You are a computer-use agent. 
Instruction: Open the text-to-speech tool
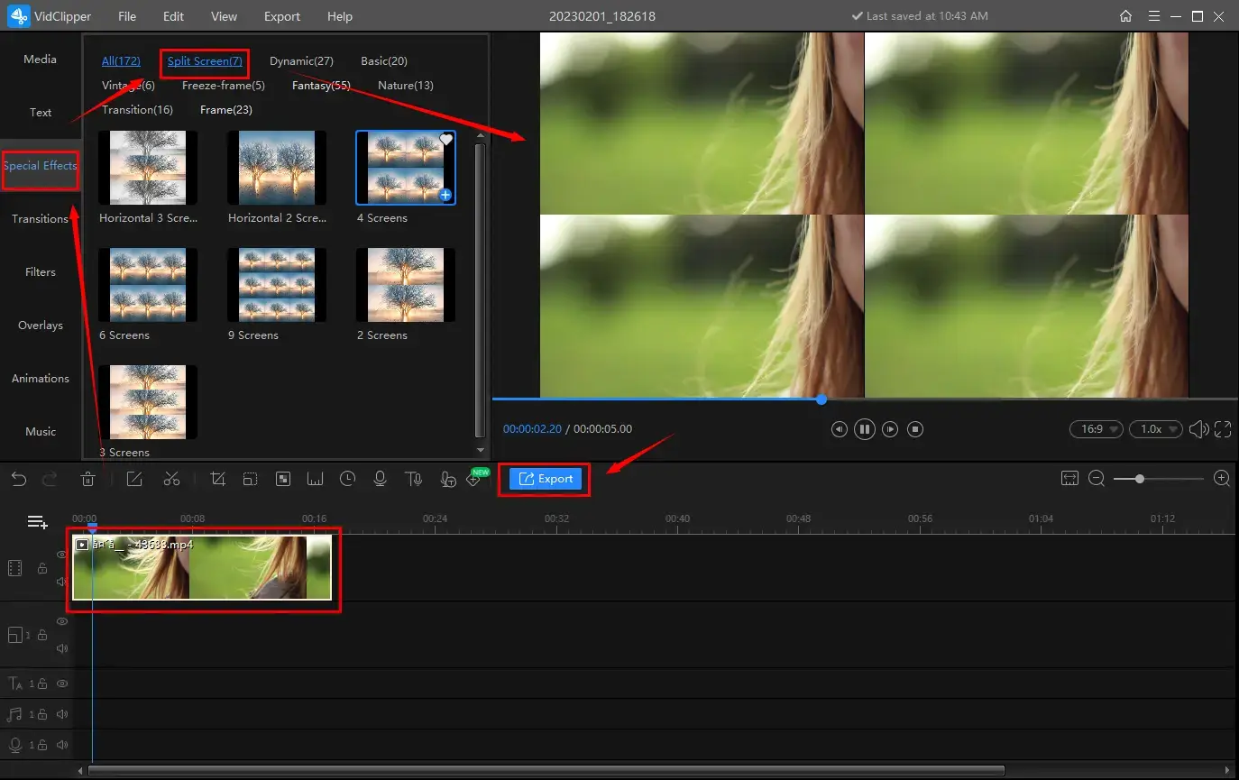point(413,479)
